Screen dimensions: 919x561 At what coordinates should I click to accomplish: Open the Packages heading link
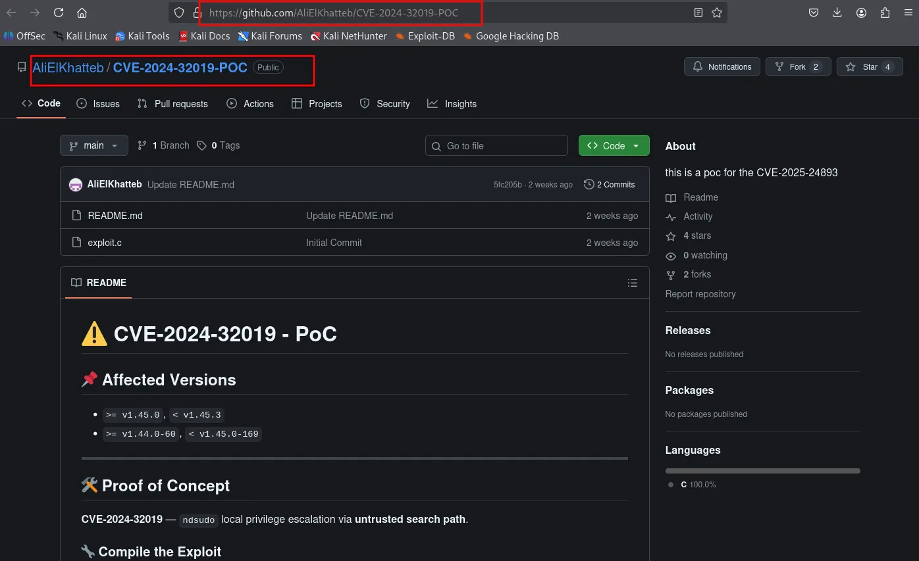coord(689,390)
